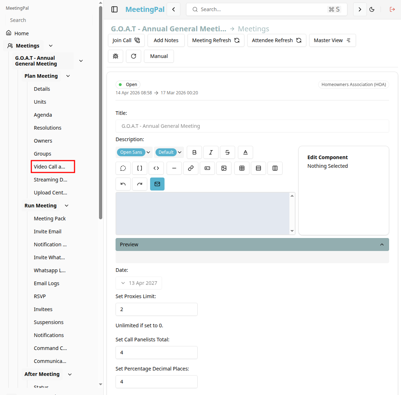Image resolution: width=401 pixels, height=395 pixels.
Task: Collapse the Plan Meeting section chevron
Action: click(68, 76)
